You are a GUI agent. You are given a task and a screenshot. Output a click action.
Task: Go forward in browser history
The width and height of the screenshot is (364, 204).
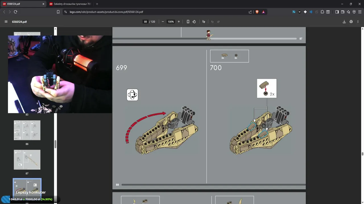coord(10,12)
